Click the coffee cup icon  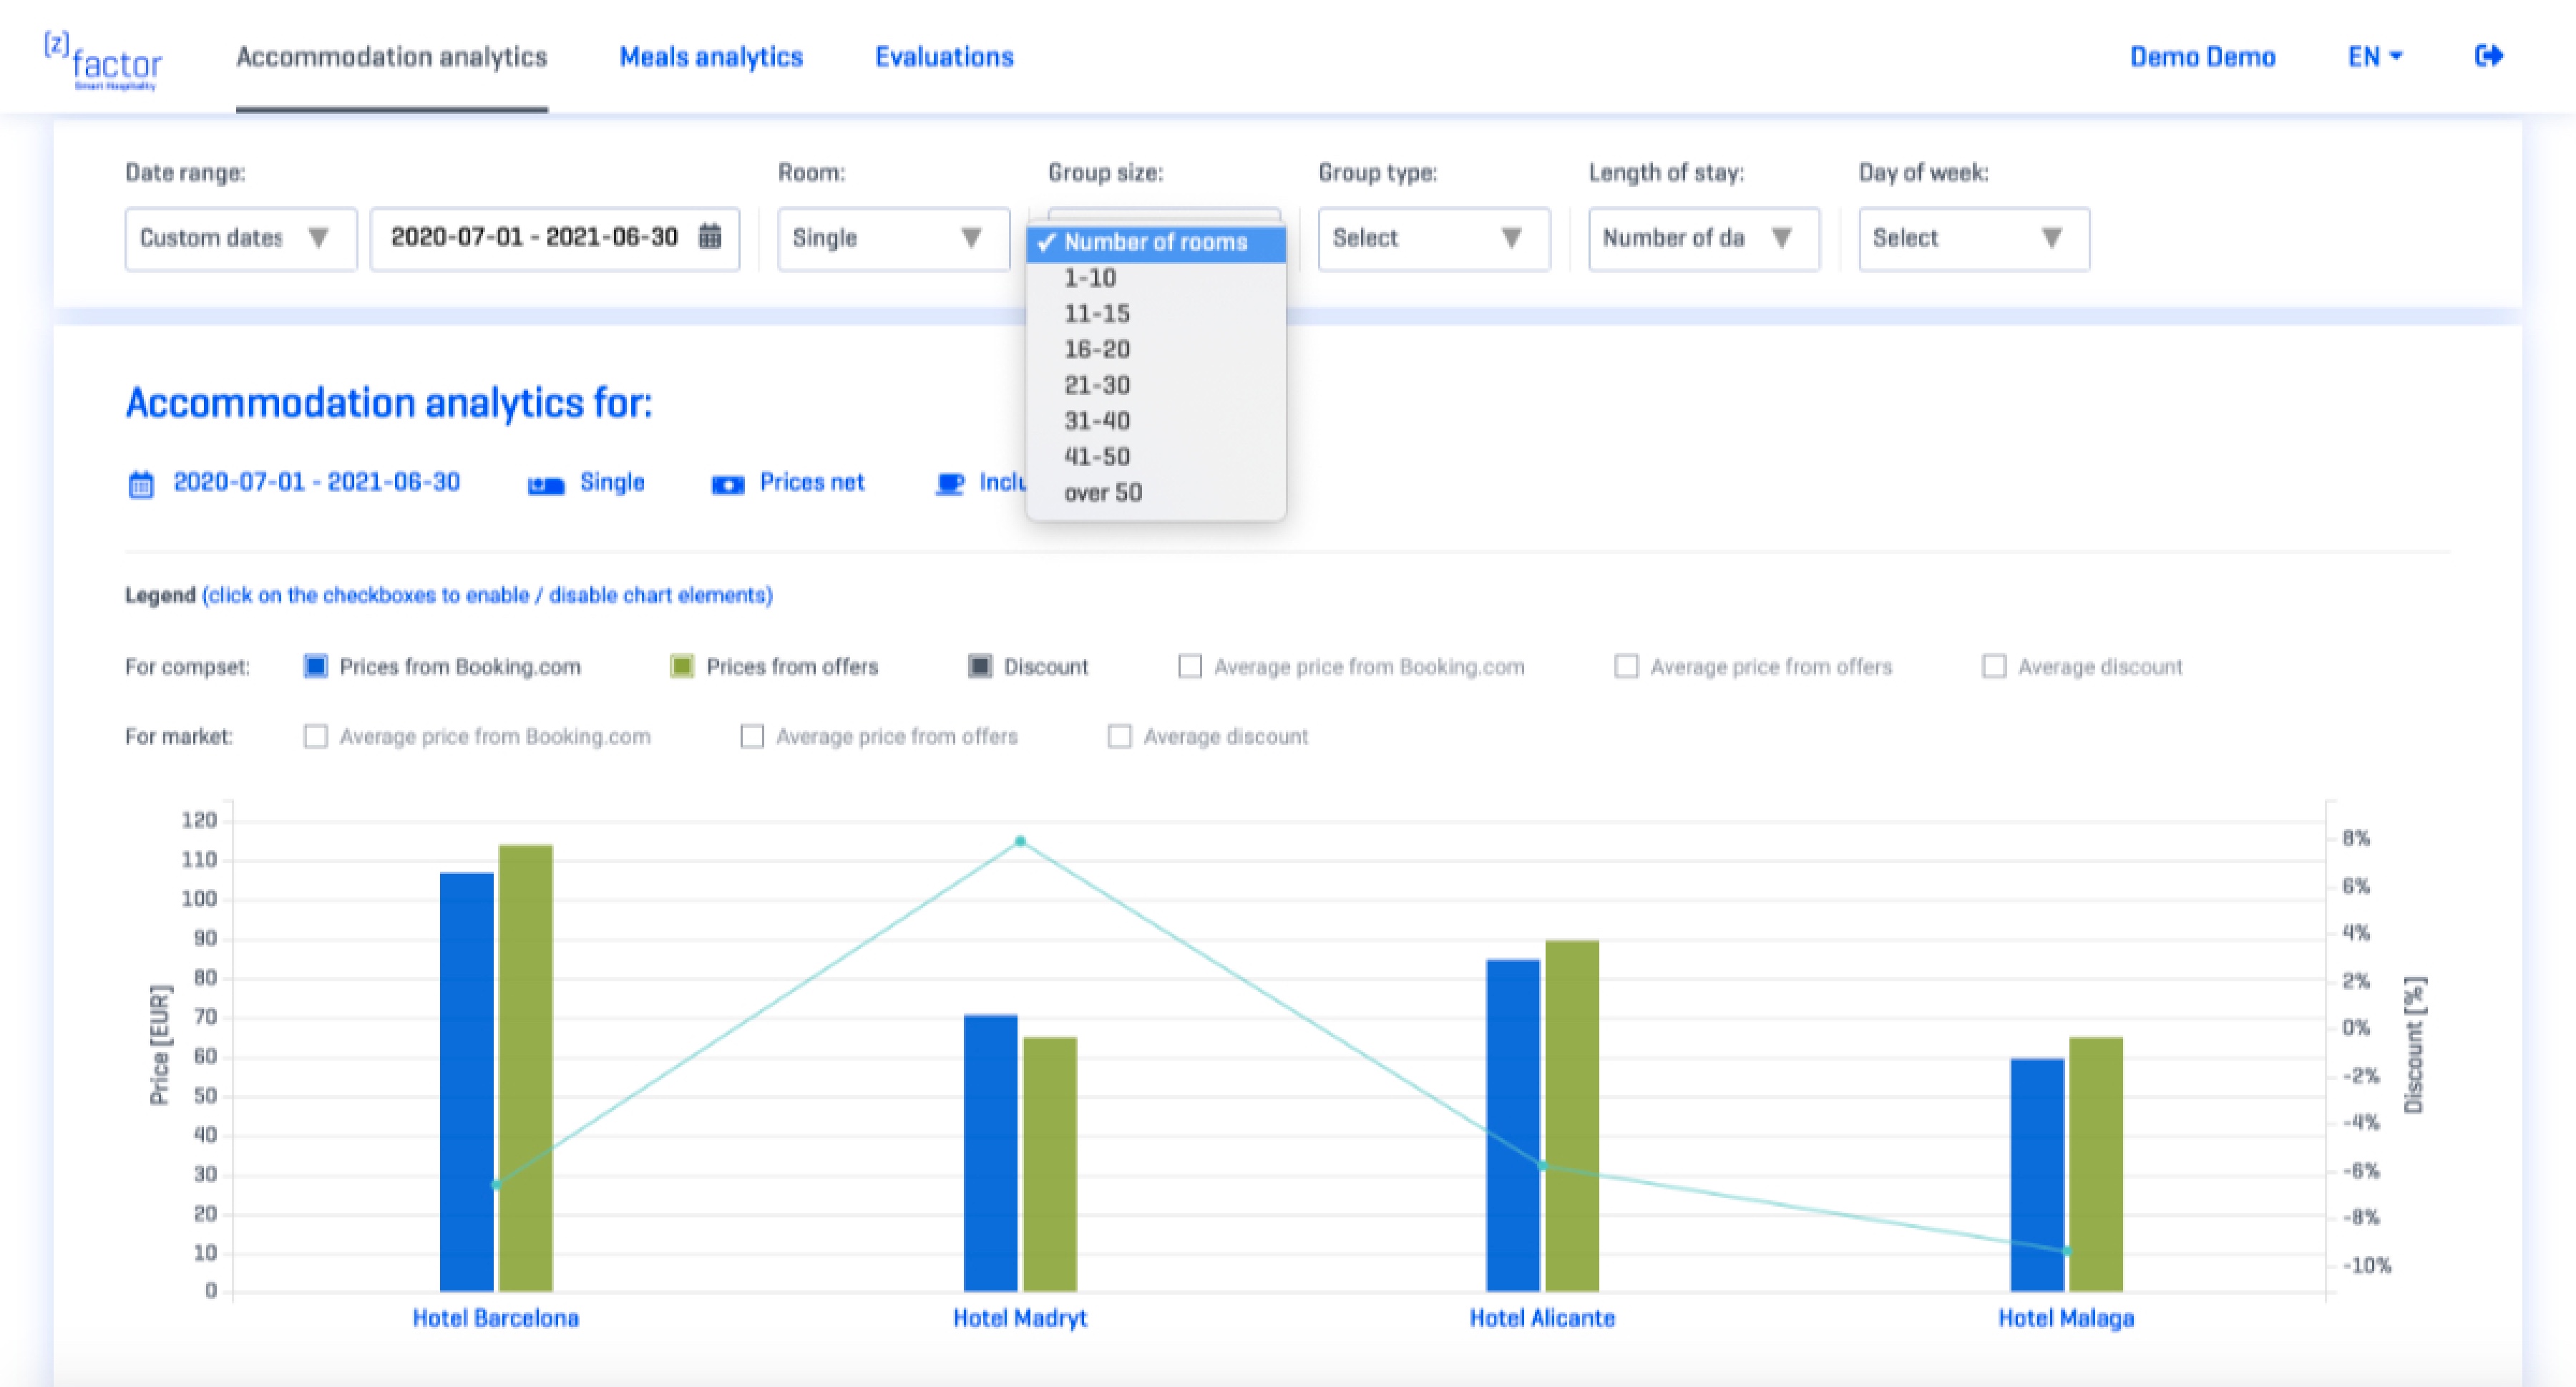point(949,484)
